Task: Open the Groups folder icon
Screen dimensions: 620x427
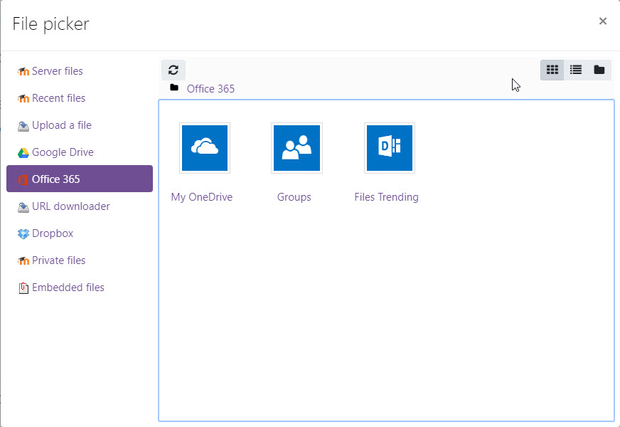Action: 296,148
